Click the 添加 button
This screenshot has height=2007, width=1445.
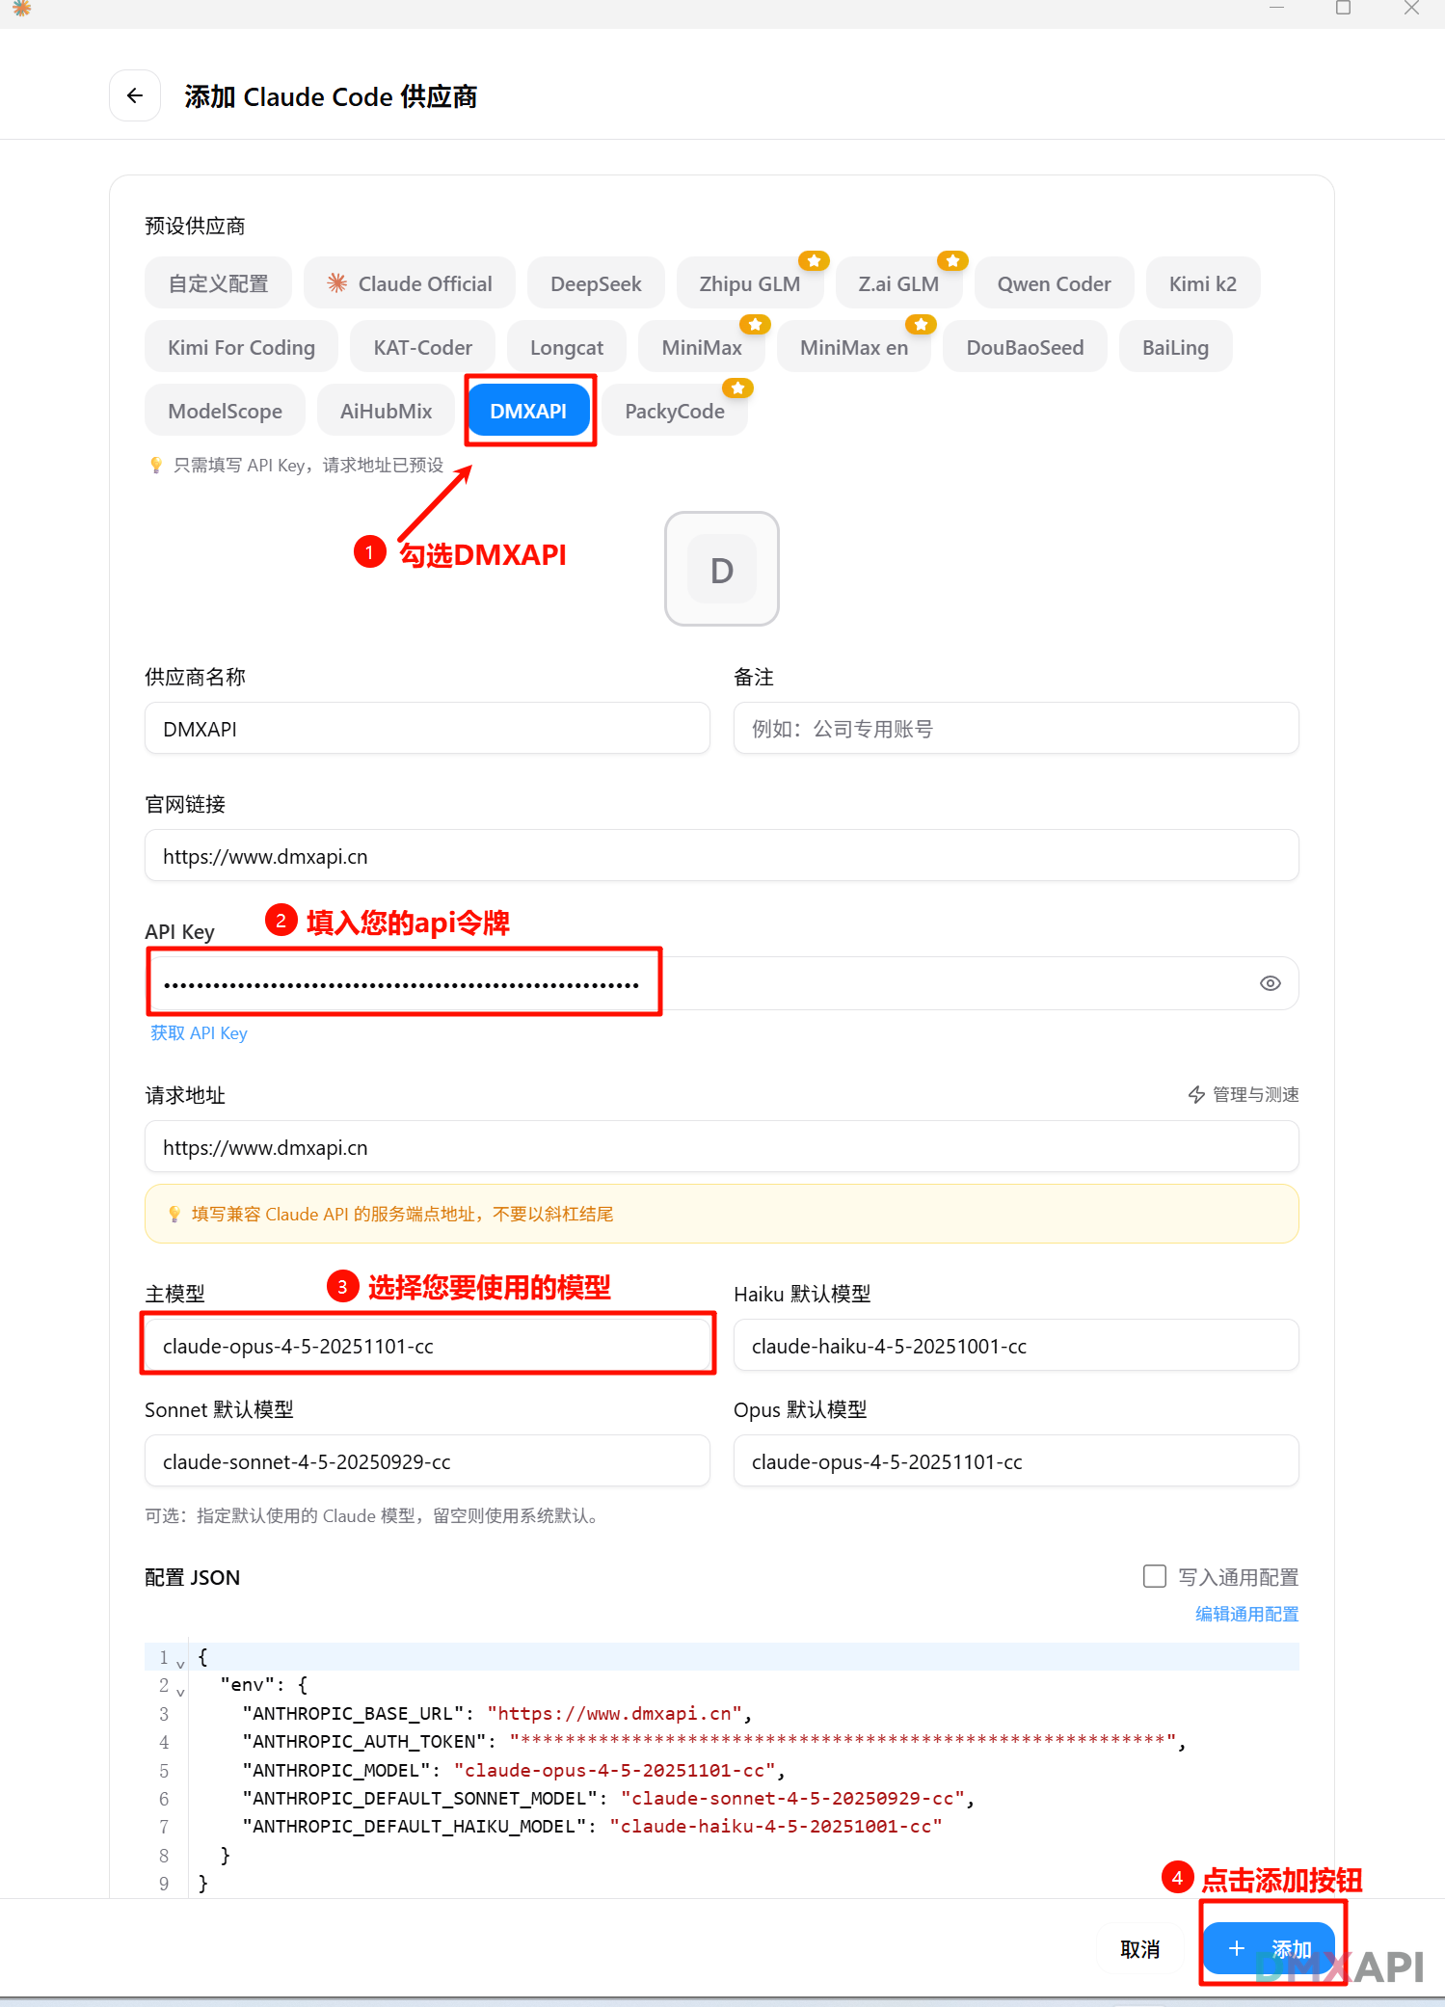(x=1270, y=1948)
